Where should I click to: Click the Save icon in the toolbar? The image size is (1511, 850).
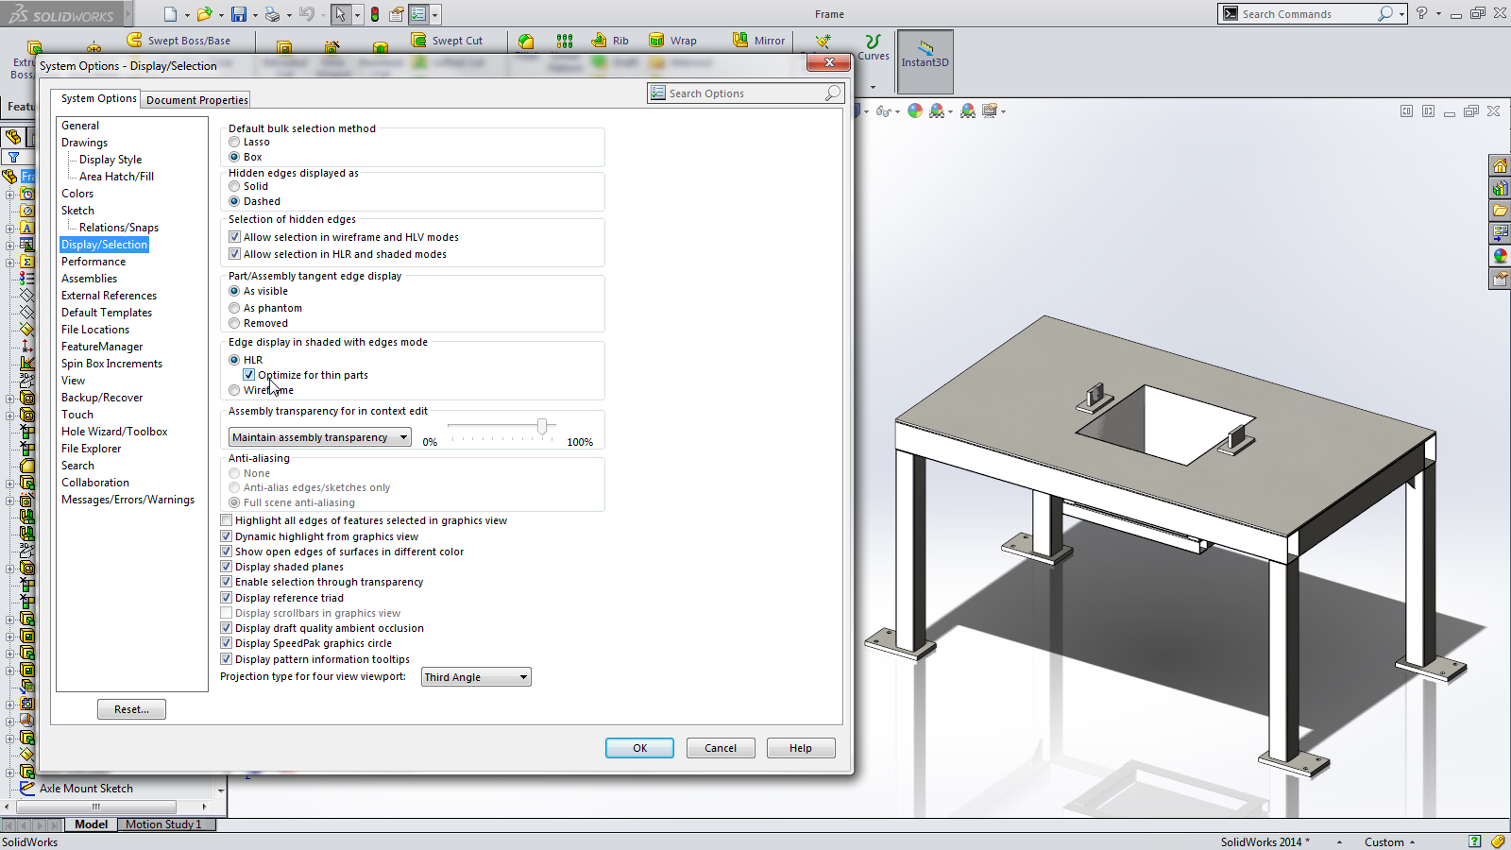(x=239, y=14)
